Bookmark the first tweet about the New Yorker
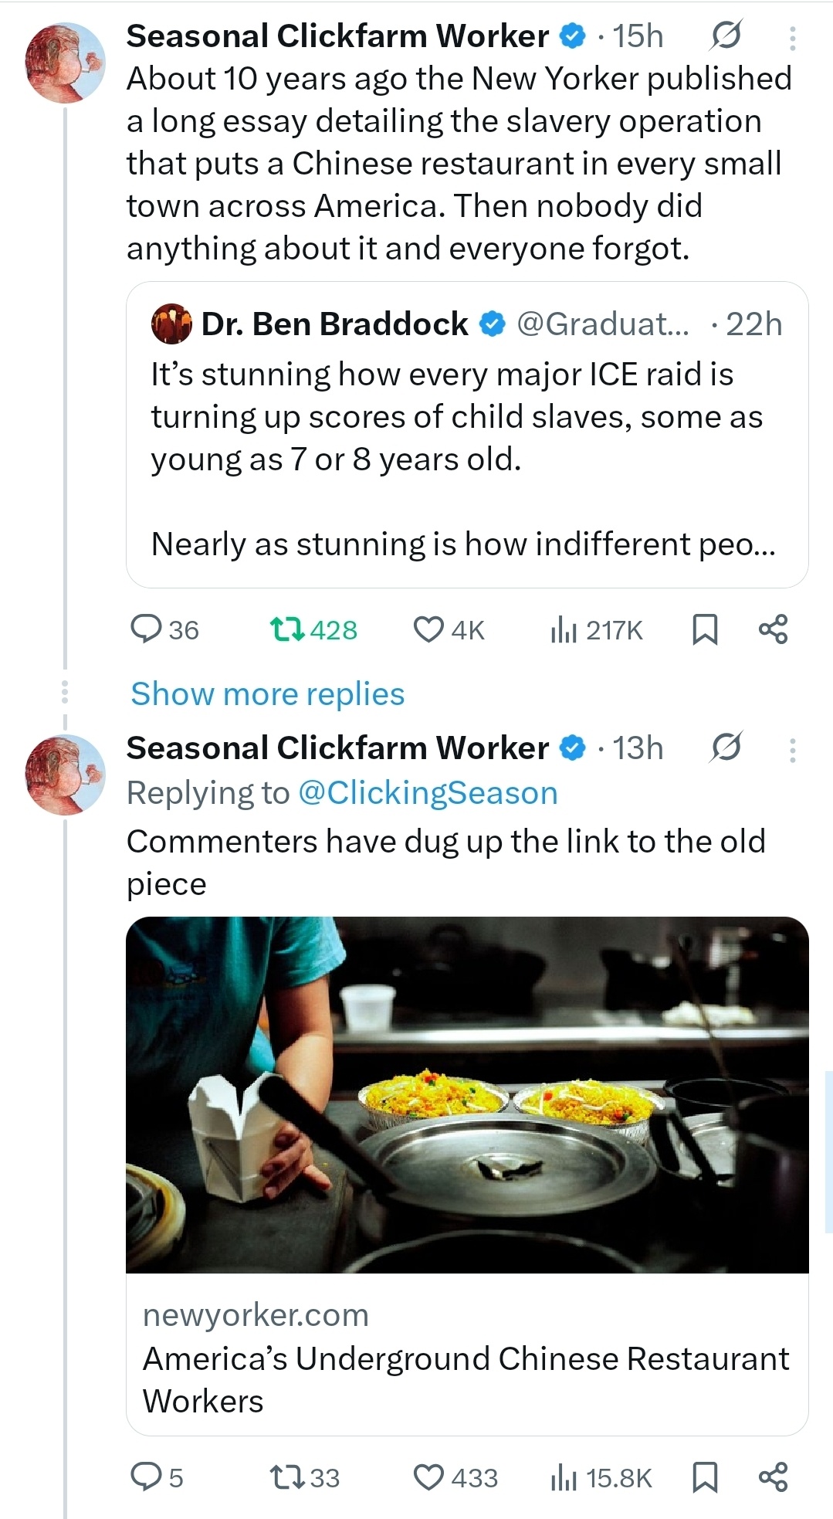 [x=704, y=629]
